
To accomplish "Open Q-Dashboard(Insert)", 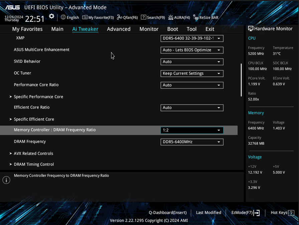I will 168,213.
